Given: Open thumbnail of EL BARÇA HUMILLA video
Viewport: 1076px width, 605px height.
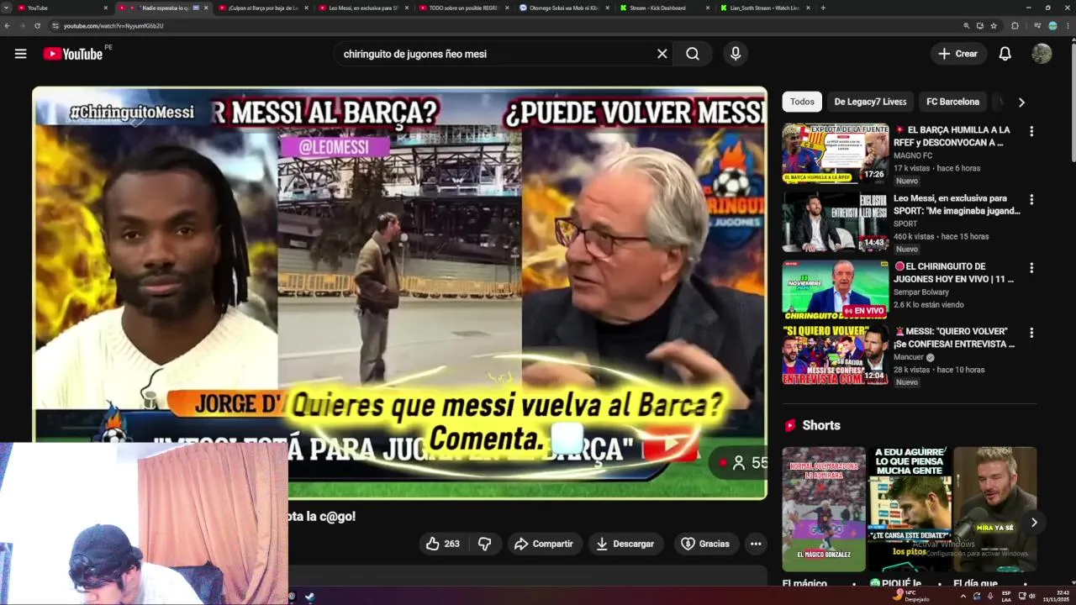Looking at the screenshot, I should coord(835,154).
